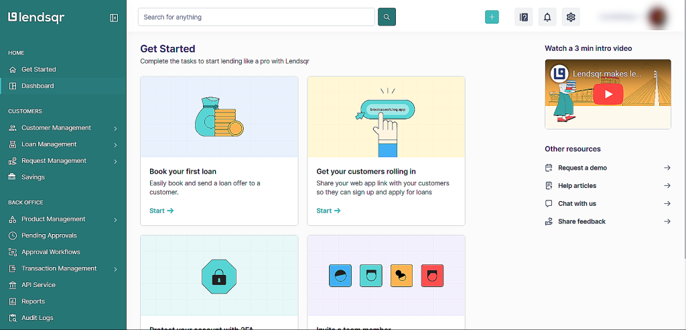Click the Reports chart icon
The height and width of the screenshot is (330, 686).
[x=13, y=301]
